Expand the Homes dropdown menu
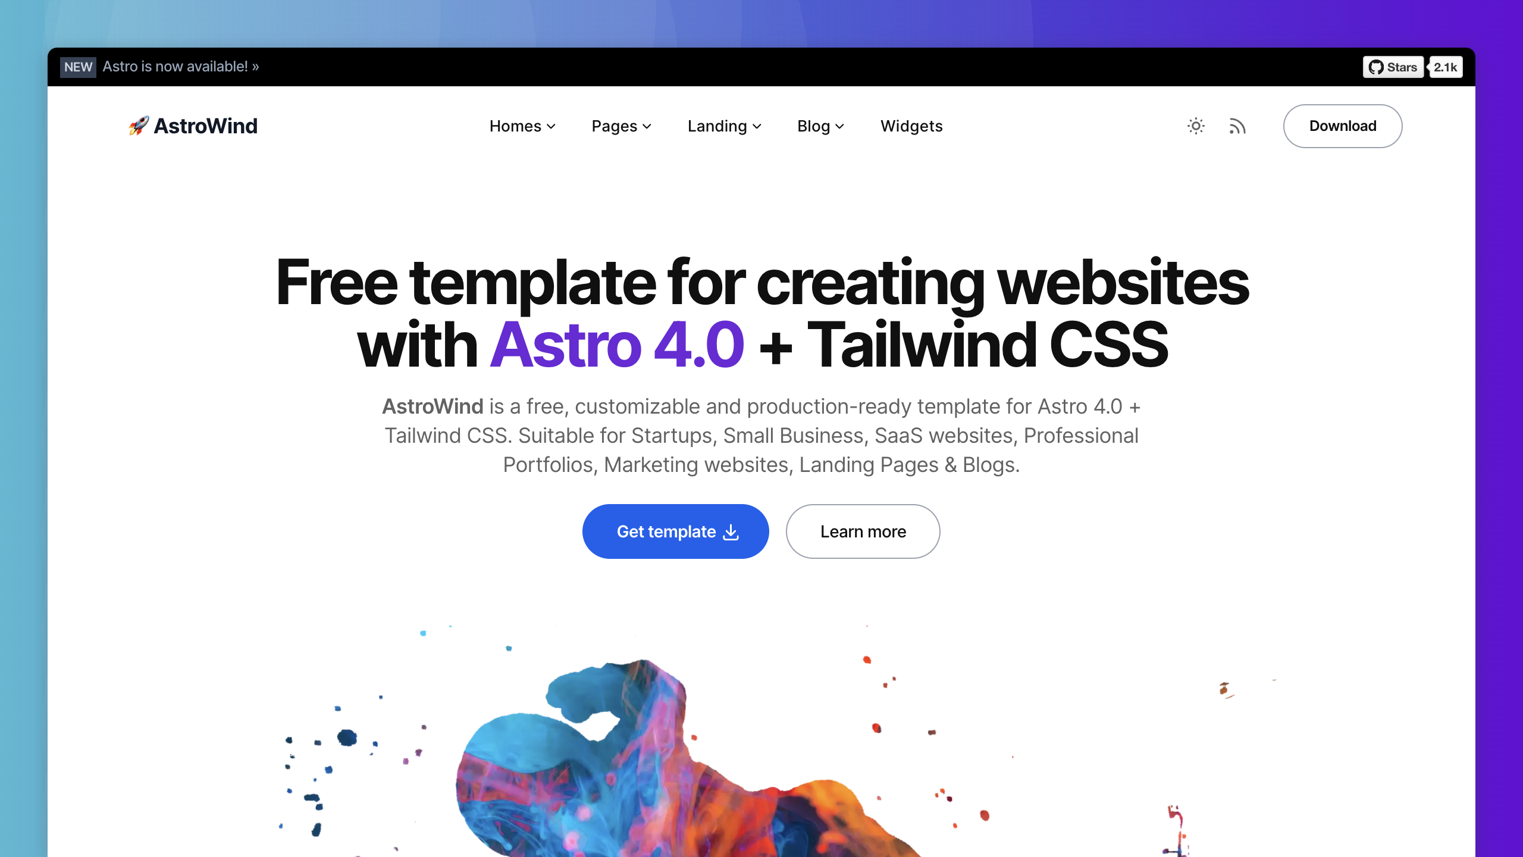1523x857 pixels. point(521,126)
